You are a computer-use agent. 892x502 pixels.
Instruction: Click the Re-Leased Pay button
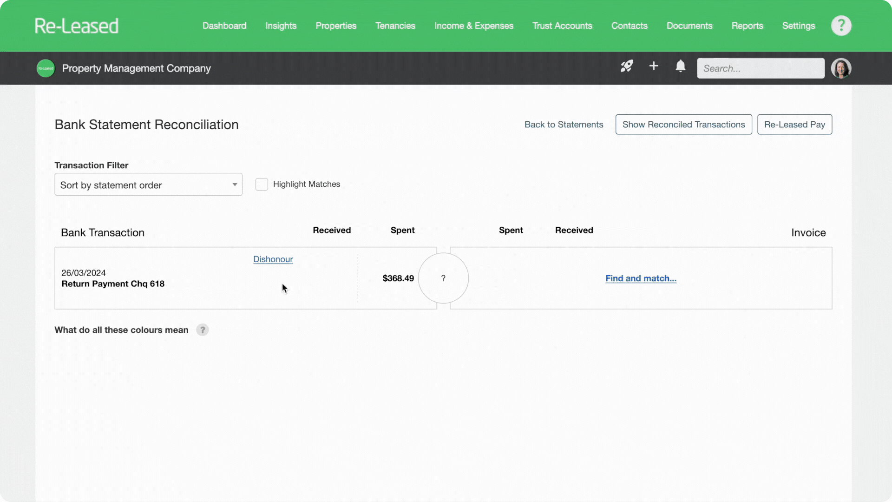(x=794, y=125)
